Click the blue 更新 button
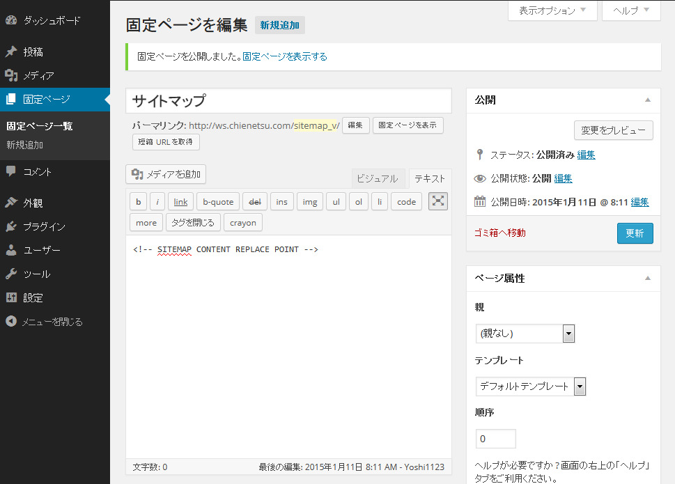The image size is (675, 484). click(635, 233)
